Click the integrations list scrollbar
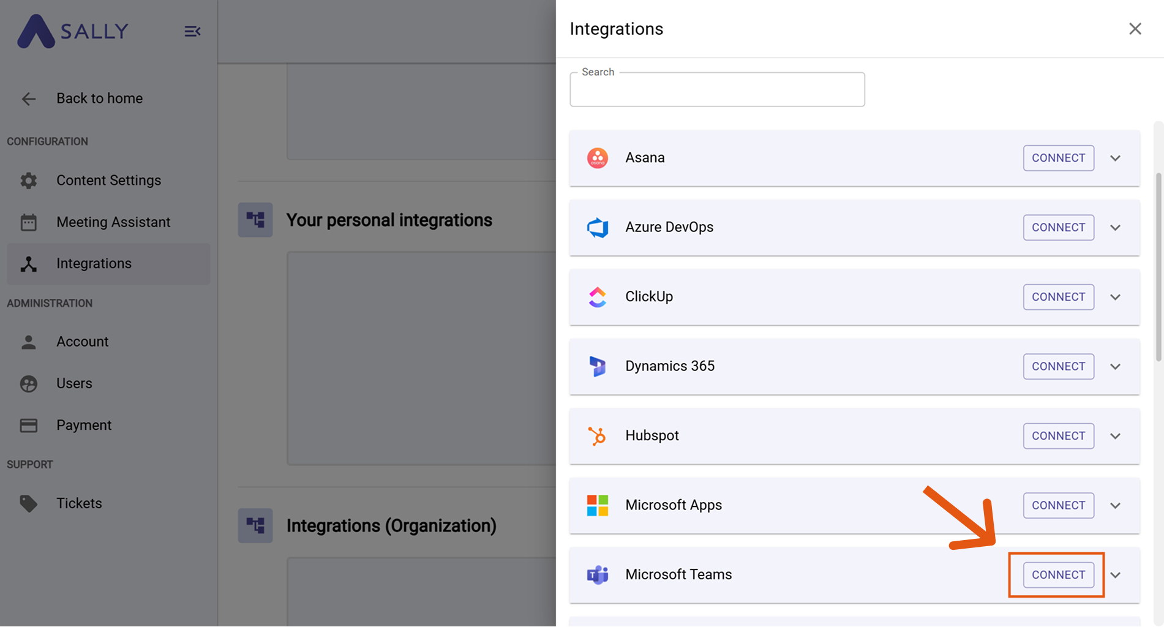 (1158, 268)
